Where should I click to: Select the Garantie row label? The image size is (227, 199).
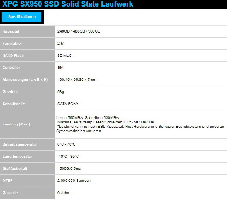click(10, 193)
